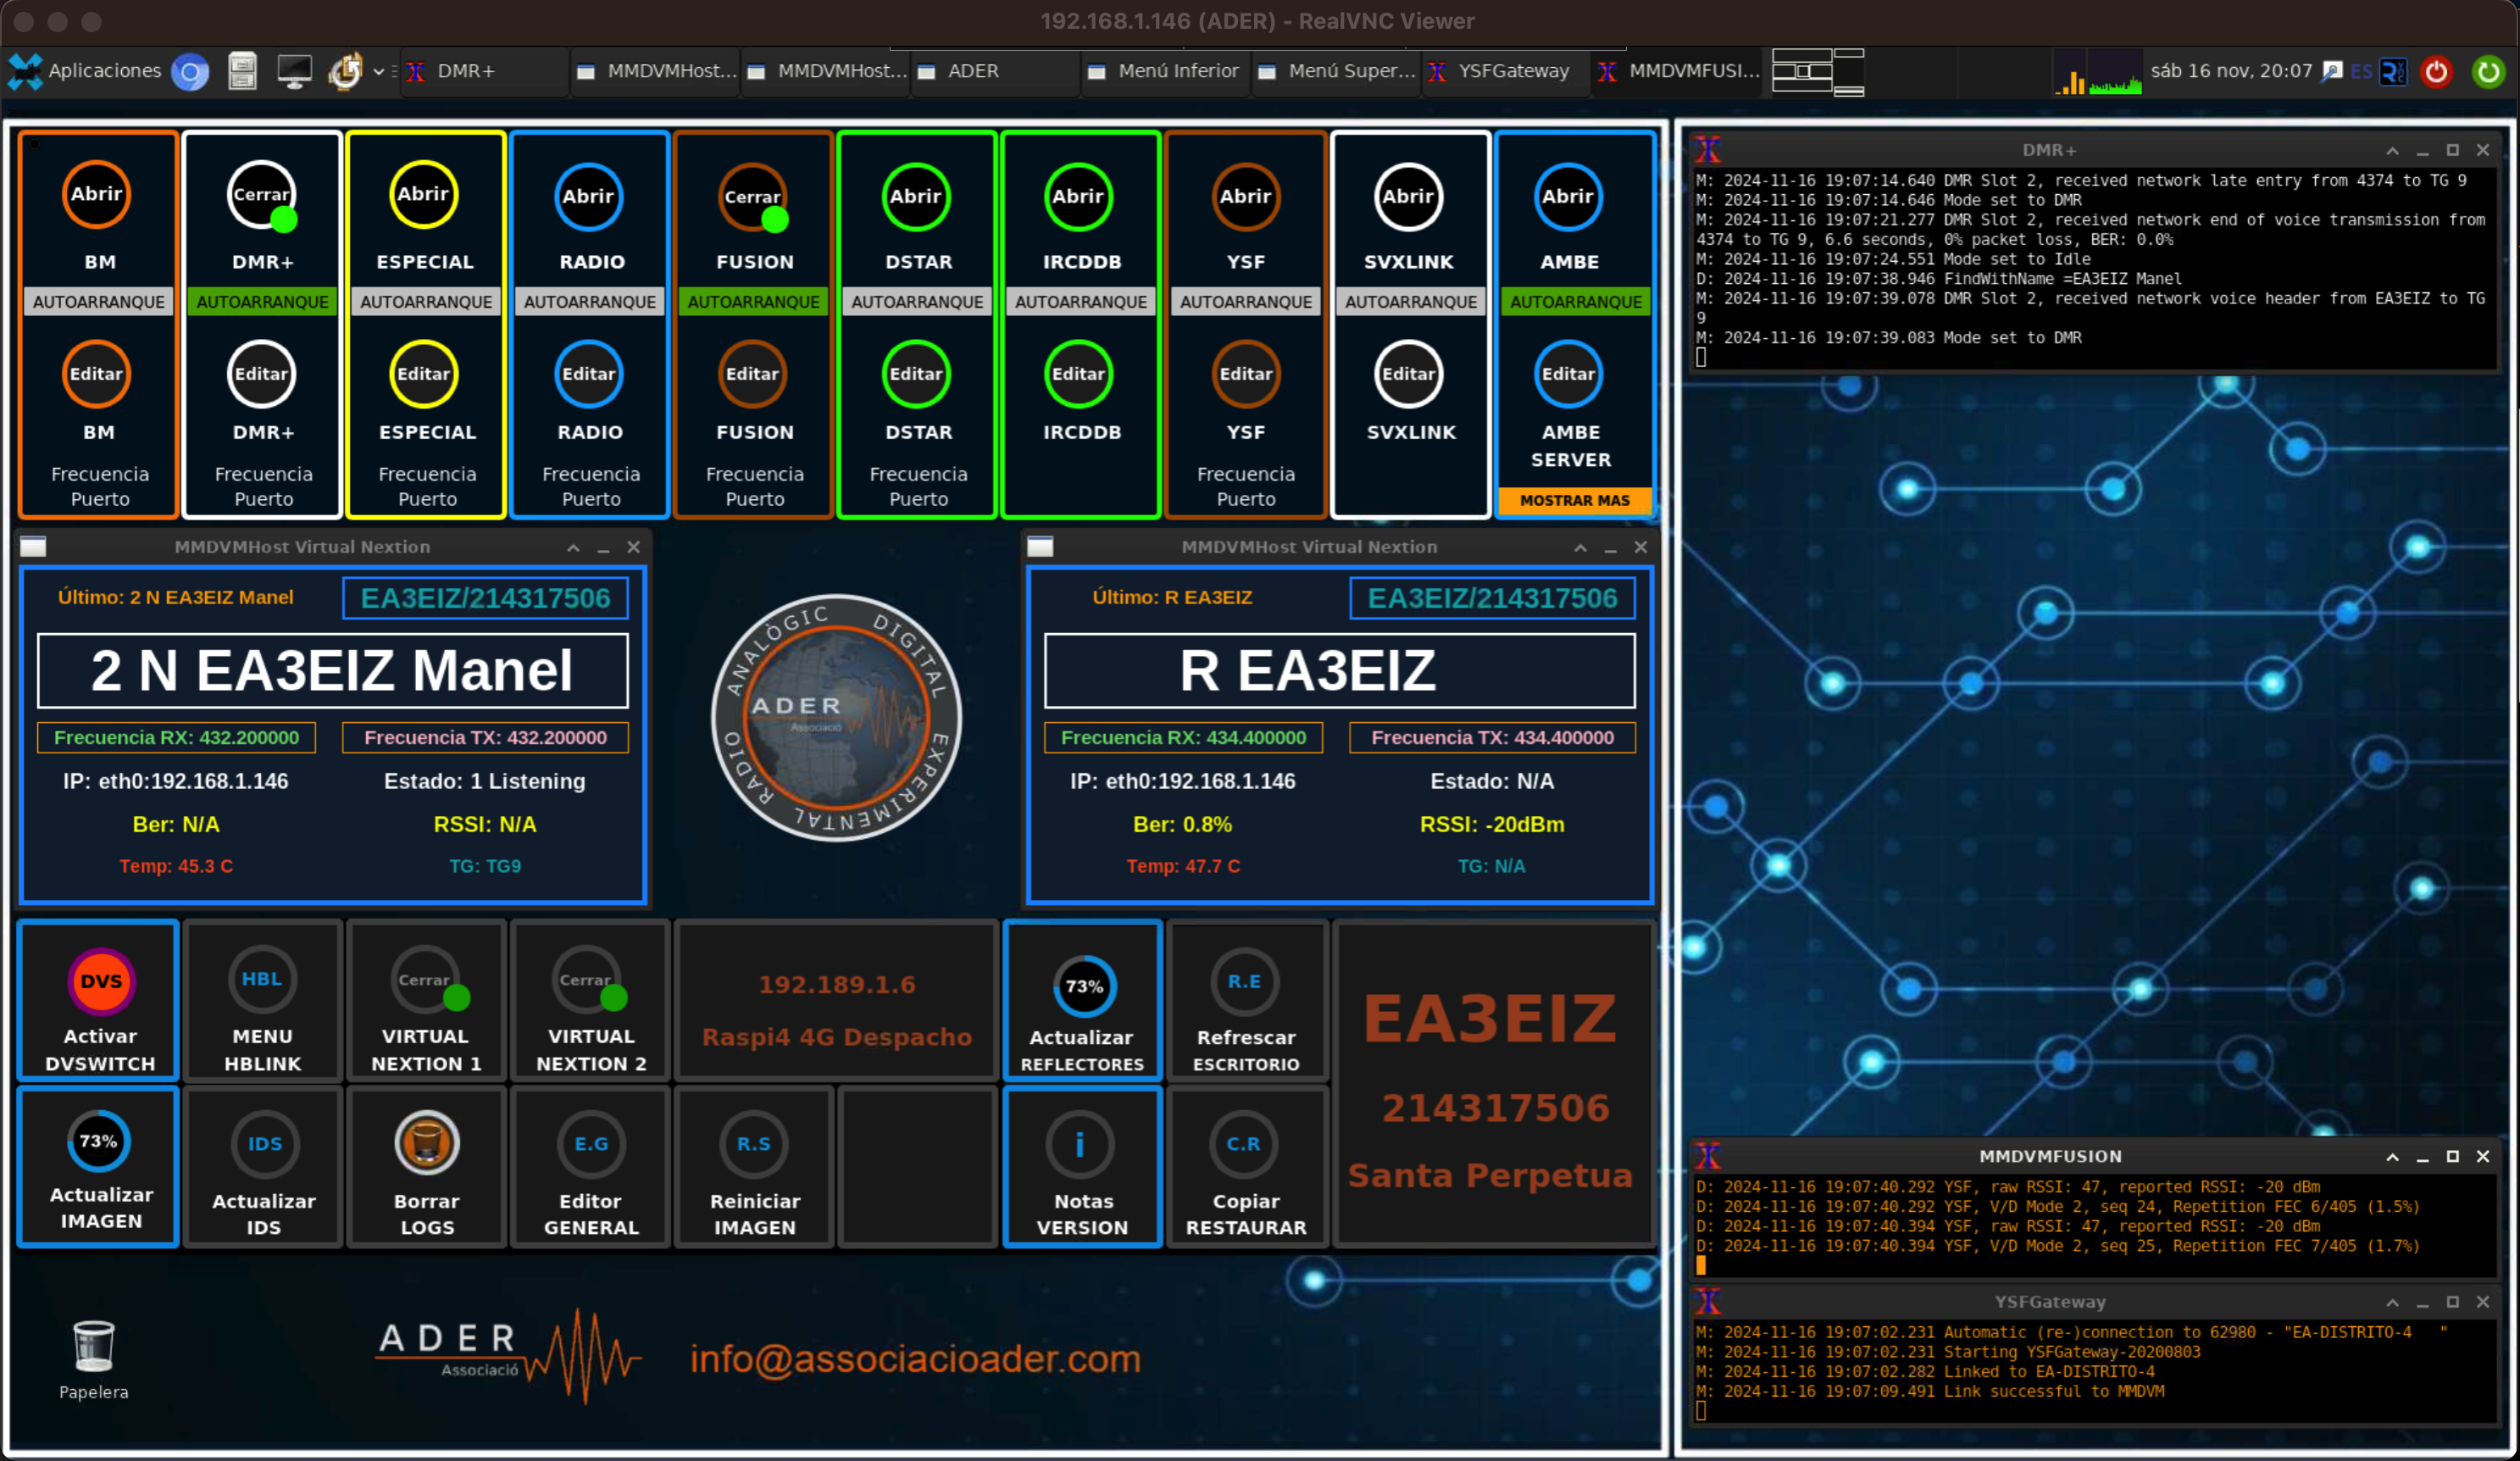Click the R.S Reiniciar IMAGEN icon
2520x1461 pixels.
pos(754,1145)
